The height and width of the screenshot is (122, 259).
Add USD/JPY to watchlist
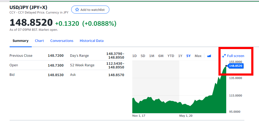click(x=90, y=10)
